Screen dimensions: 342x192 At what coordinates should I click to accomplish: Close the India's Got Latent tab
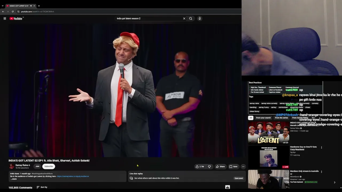(34, 6)
